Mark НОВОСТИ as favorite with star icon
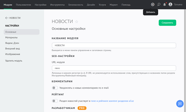The image size is (186, 112). [x=77, y=22]
